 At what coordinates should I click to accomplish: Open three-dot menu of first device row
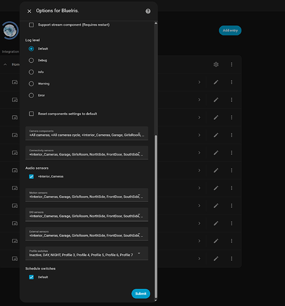click(232, 82)
